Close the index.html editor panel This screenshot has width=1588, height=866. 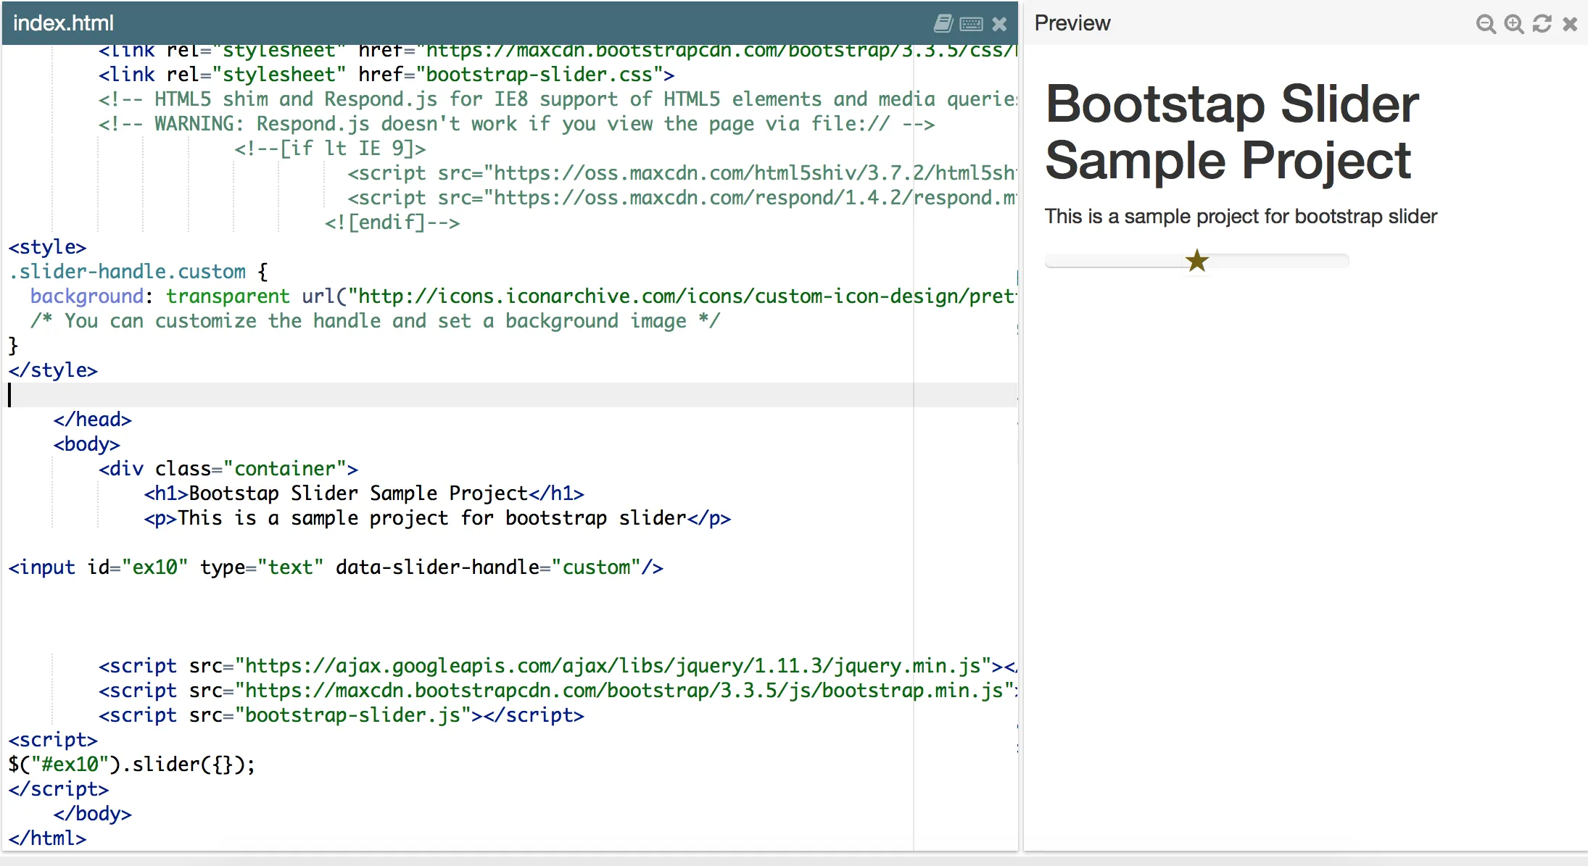(999, 25)
